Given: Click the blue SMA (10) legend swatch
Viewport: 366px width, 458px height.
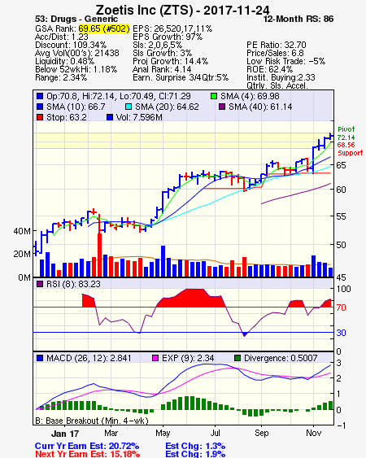Looking at the screenshot, I should point(40,107).
